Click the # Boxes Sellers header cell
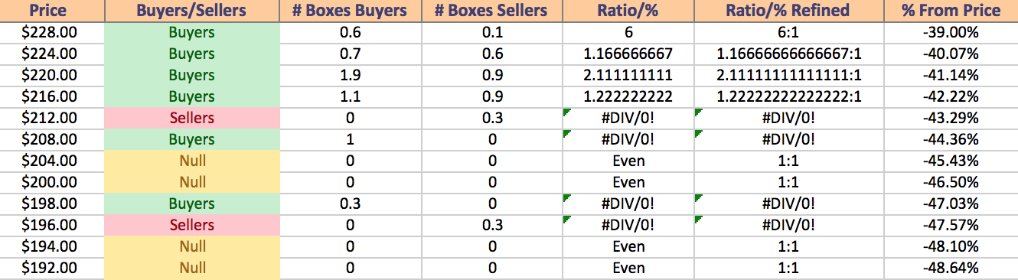This screenshot has width=1018, height=280. click(x=491, y=11)
